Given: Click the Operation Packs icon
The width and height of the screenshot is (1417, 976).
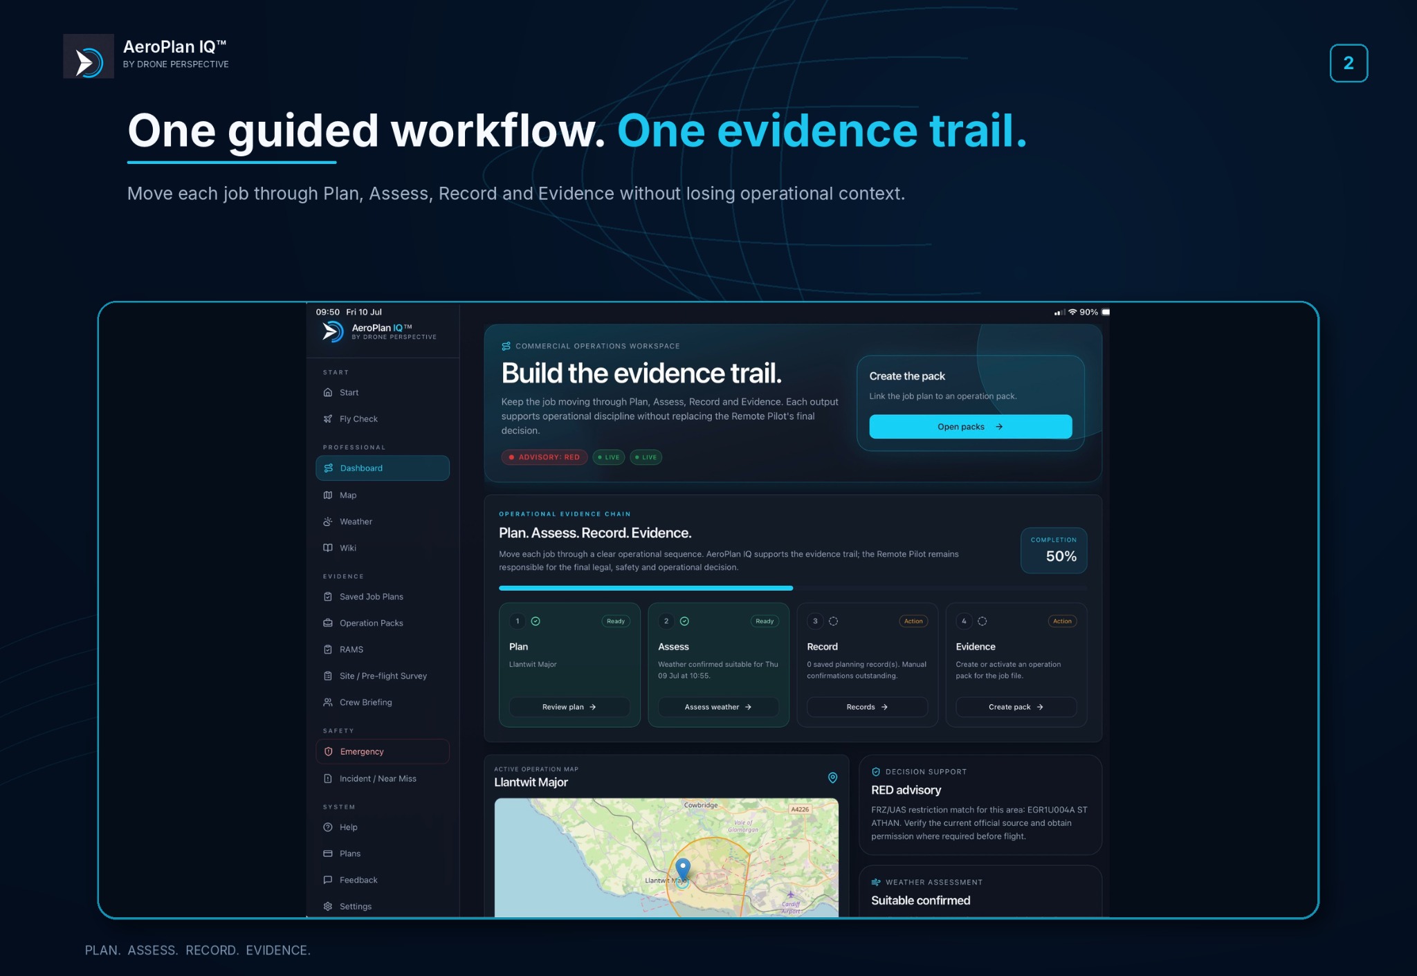Looking at the screenshot, I should [328, 623].
